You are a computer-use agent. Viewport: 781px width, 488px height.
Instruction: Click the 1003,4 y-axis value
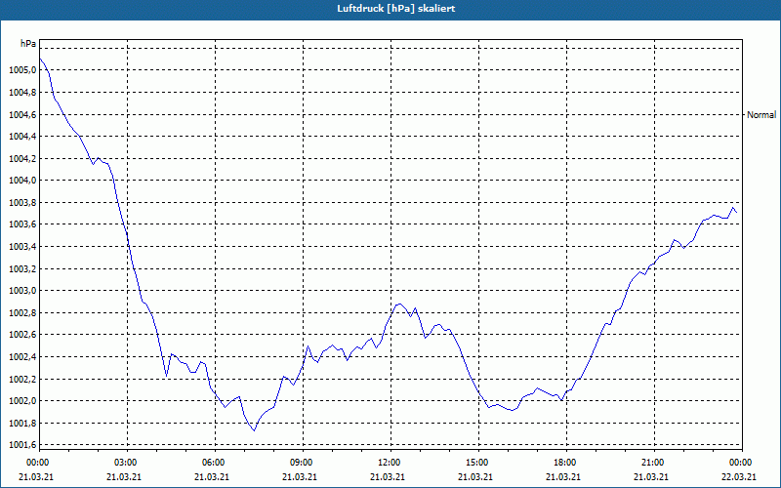[22, 247]
